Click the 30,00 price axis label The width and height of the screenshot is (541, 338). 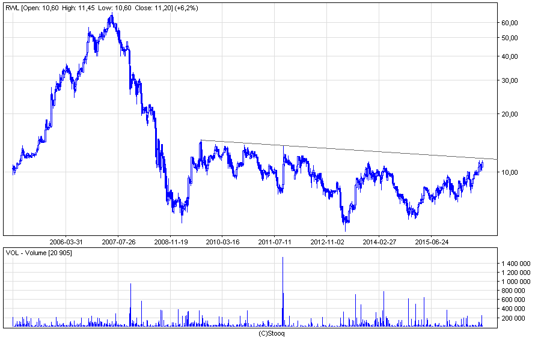[x=510, y=80]
